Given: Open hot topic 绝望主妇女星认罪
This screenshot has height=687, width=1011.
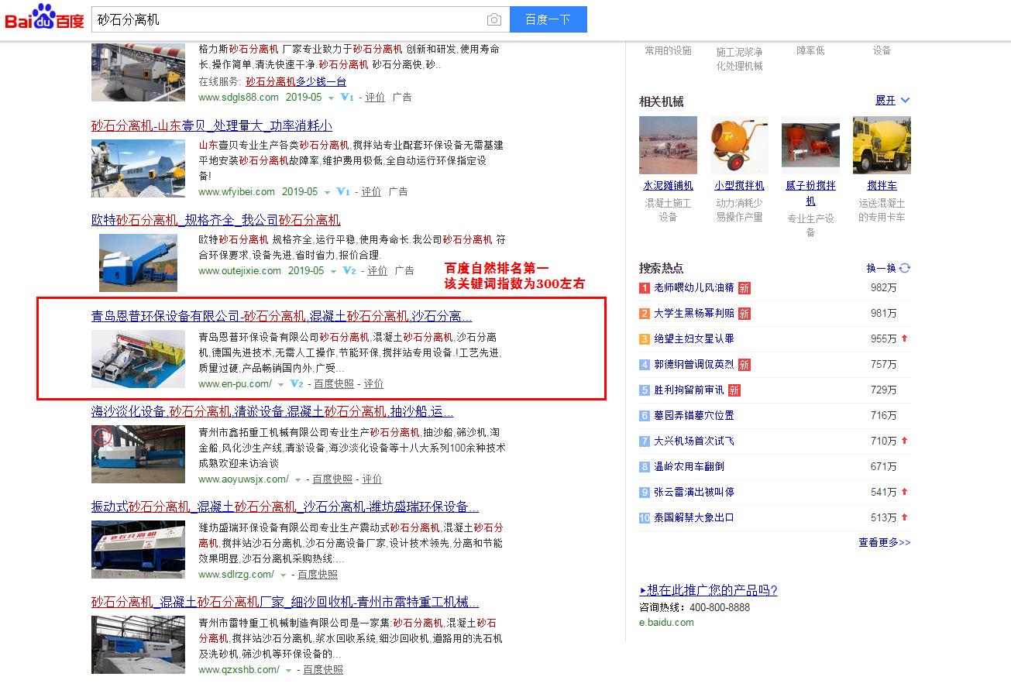Looking at the screenshot, I should click(x=693, y=339).
